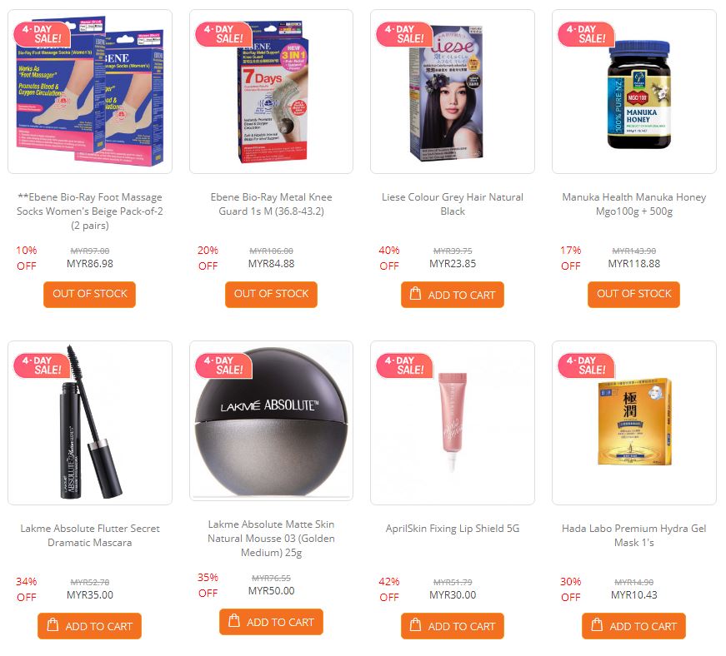726x656 pixels.
Task: Add Hada Labo Hydra Gel Mask to cart
Action: [633, 626]
